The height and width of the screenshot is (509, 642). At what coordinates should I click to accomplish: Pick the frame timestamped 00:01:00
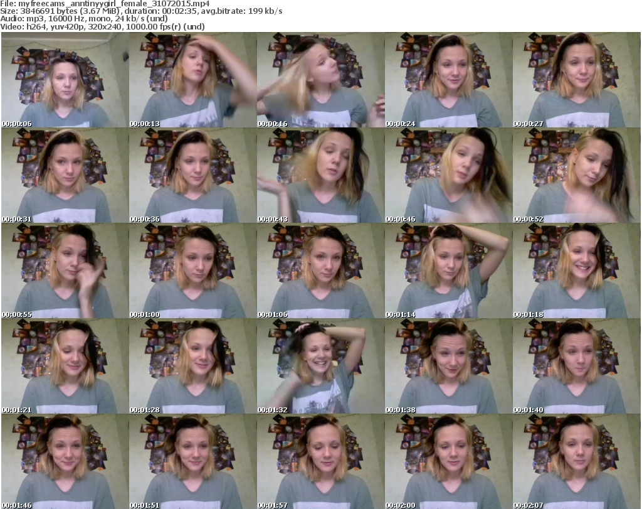pyautogui.click(x=193, y=271)
